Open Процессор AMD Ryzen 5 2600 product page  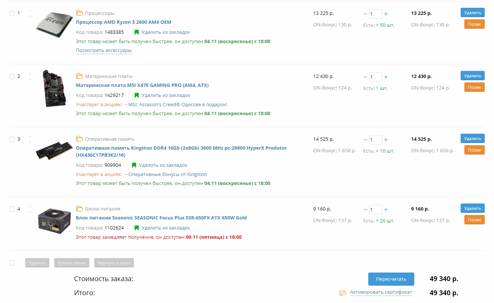pos(124,22)
